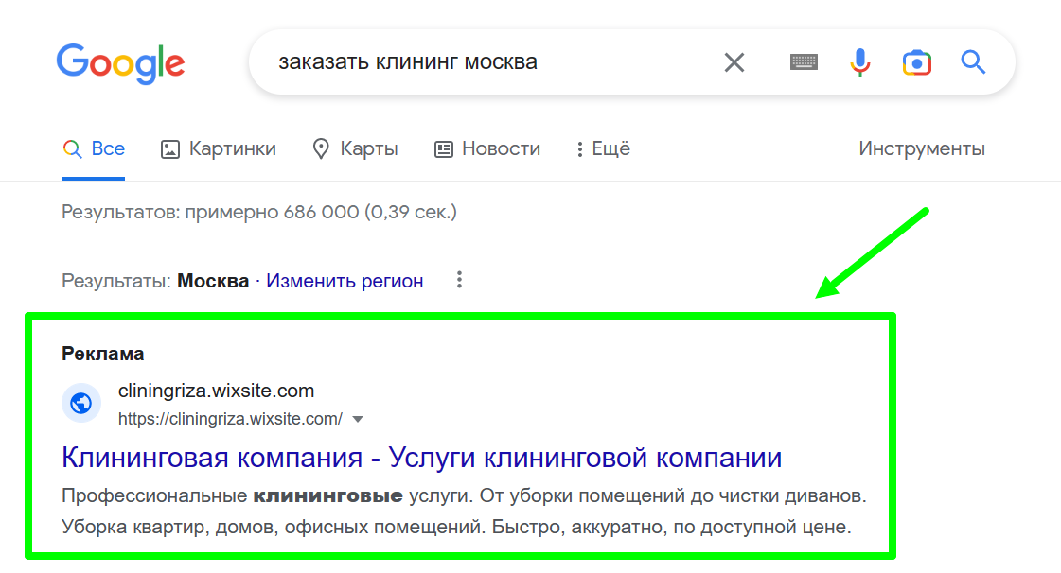Click the Google logo
The image size is (1061, 573).
coord(120,63)
